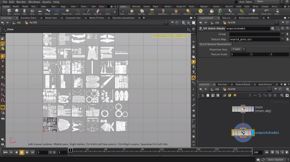
Task: Choose the Grid shelf tool
Action: click(40, 12)
